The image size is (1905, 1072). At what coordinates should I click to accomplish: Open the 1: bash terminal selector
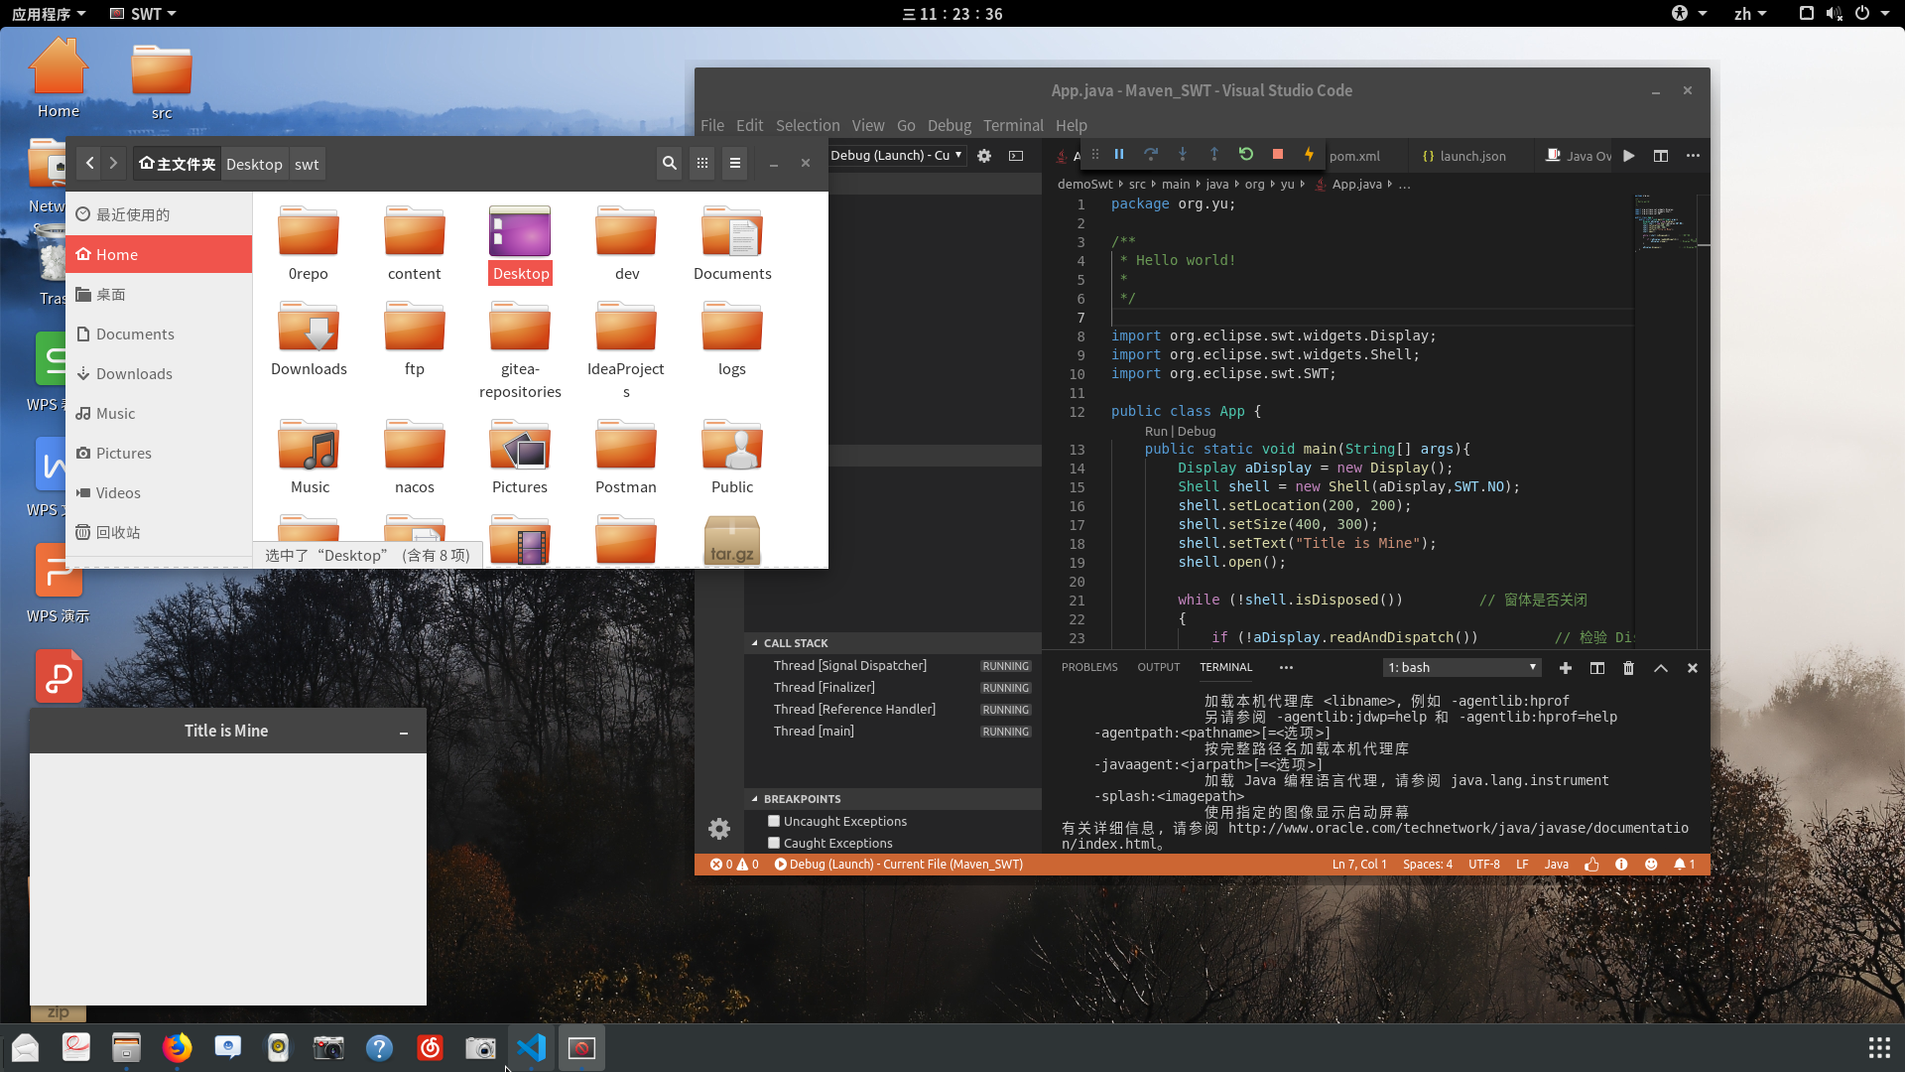point(1462,668)
